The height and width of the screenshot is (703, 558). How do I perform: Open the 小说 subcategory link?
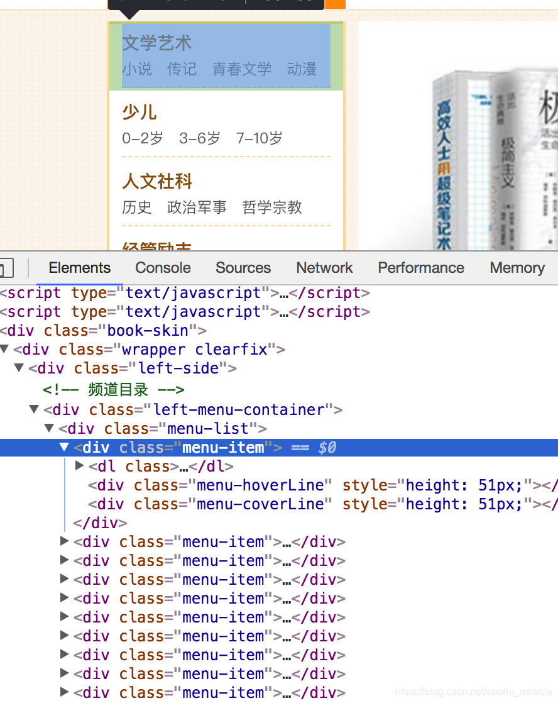click(x=137, y=69)
